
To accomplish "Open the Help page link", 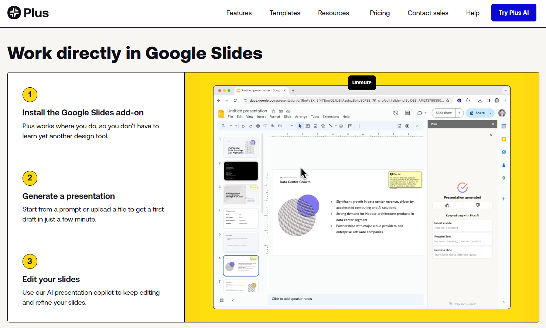I will 473,13.
